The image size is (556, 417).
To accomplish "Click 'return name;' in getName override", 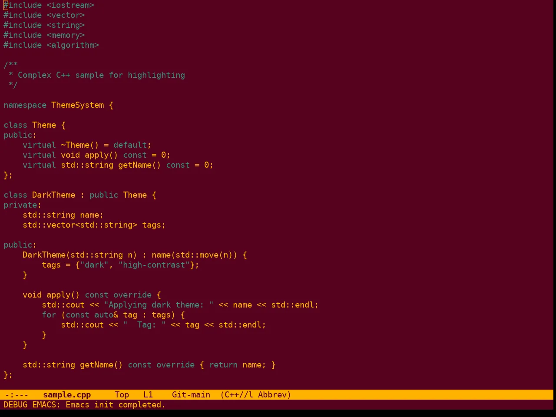I will [238, 365].
